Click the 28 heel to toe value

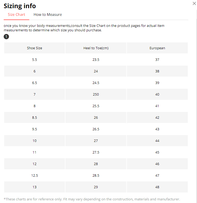pyautogui.click(x=96, y=164)
